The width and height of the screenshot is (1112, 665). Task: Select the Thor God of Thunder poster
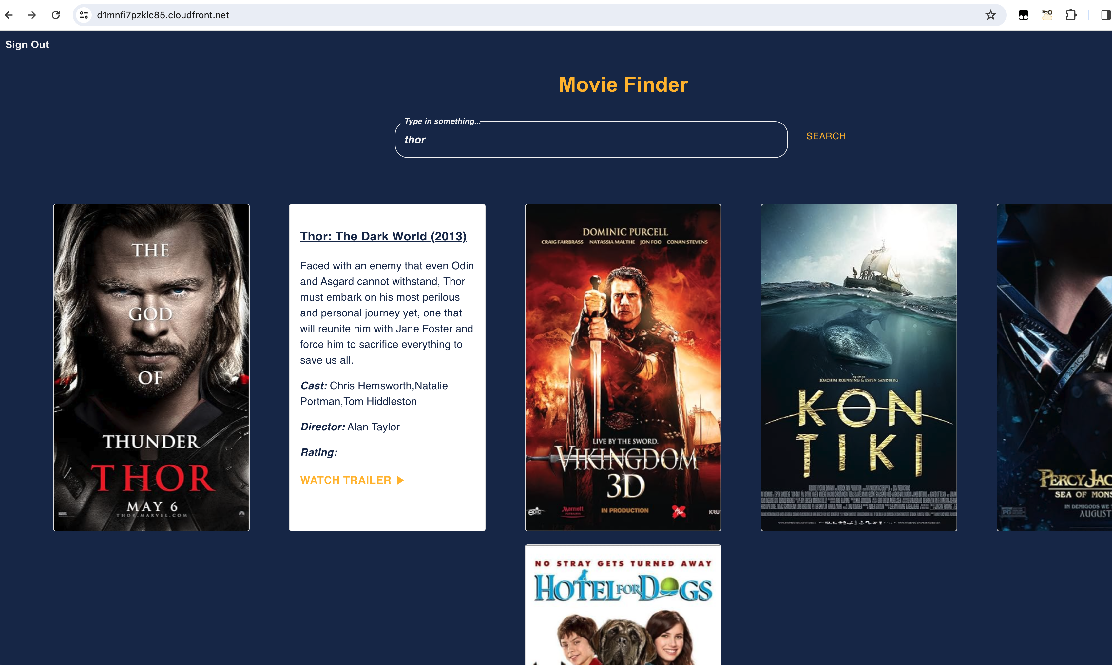151,368
